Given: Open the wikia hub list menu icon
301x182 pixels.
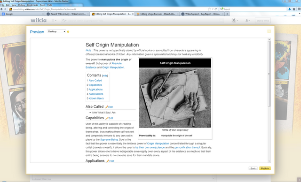Looking at the screenshot, I should coord(54,21).
